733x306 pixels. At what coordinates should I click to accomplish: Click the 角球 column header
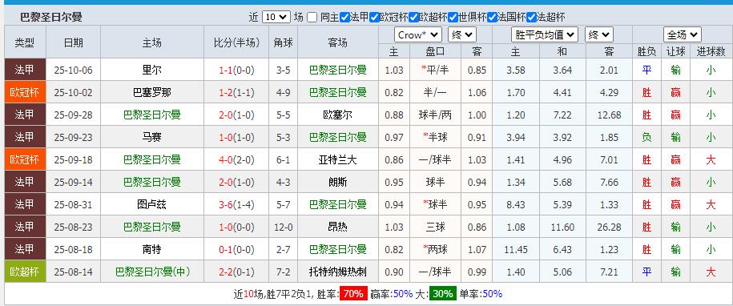pyautogui.click(x=283, y=42)
